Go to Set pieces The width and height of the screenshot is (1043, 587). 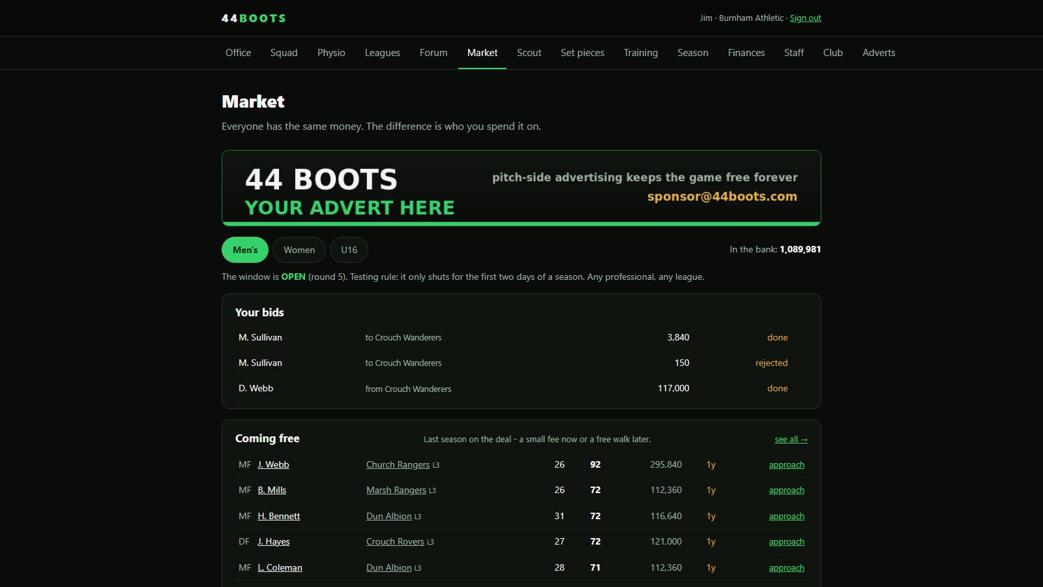click(582, 53)
